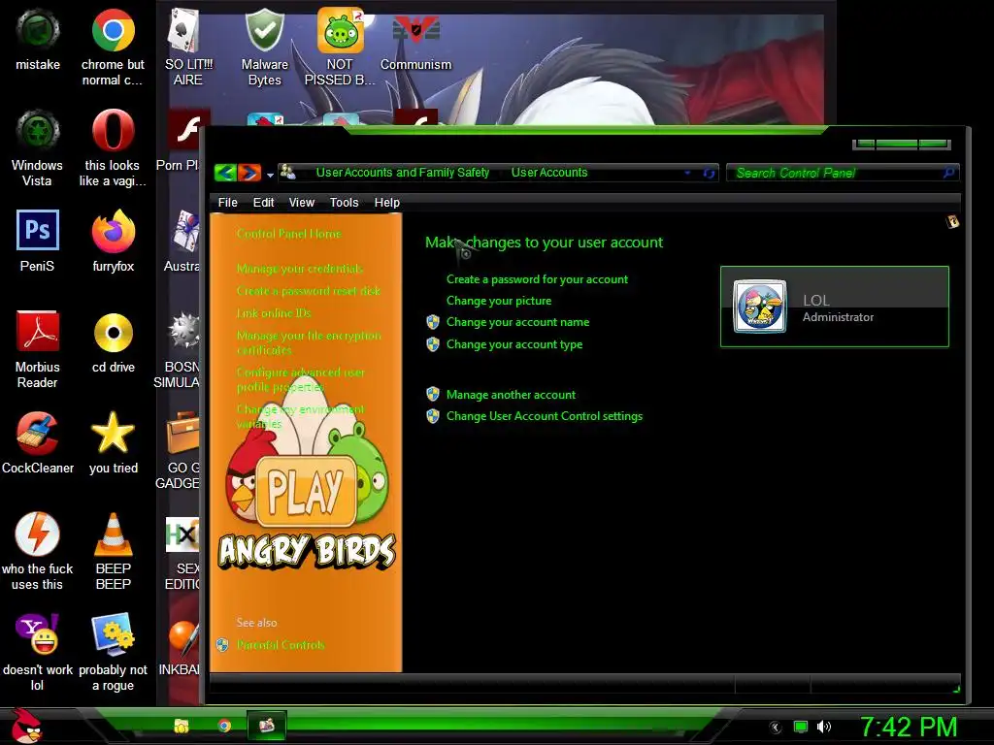
Task: Refresh the Control Panel address bar
Action: 709,173
